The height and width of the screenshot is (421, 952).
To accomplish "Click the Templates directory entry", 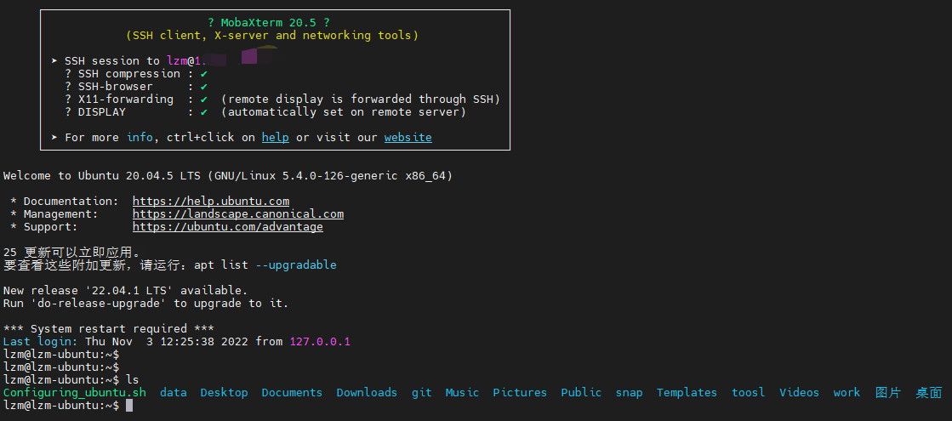I will point(687,393).
